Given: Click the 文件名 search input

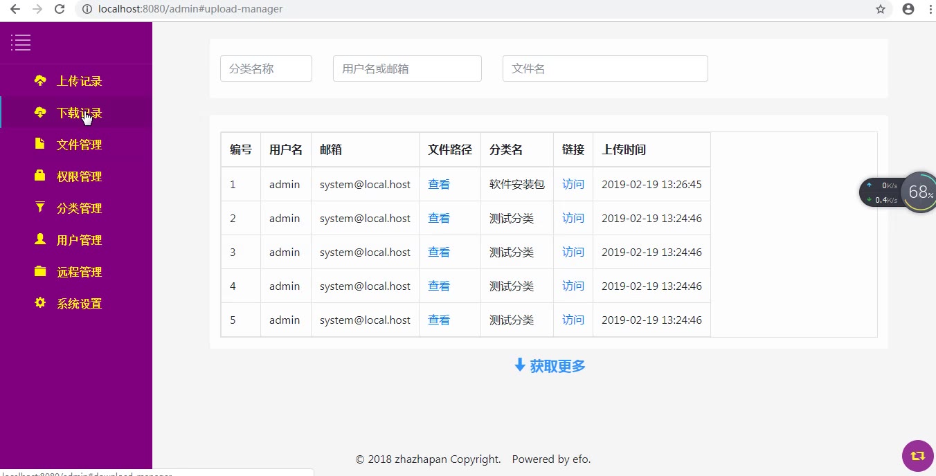Looking at the screenshot, I should (x=605, y=68).
